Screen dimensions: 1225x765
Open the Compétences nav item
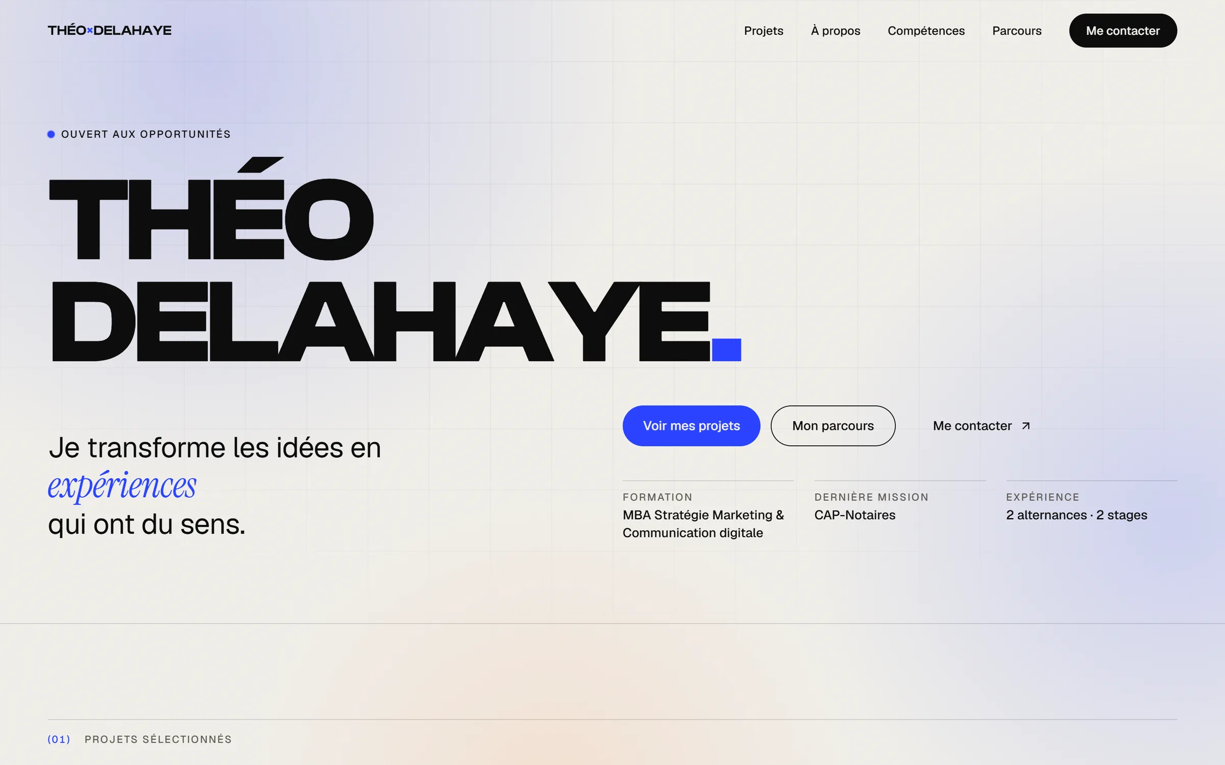pos(926,31)
